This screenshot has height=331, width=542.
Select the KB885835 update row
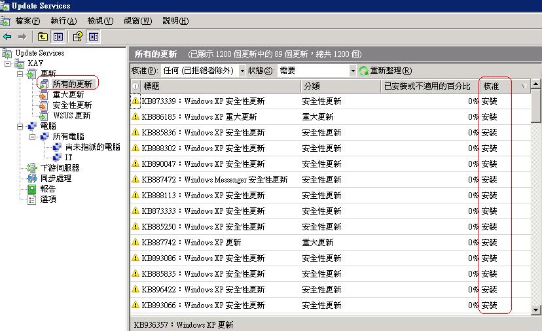[331, 273]
